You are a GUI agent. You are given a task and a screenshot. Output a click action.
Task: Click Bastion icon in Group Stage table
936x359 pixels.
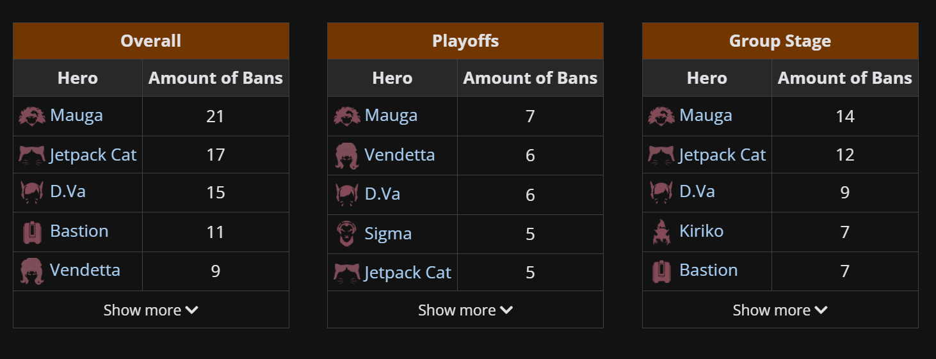[661, 271]
